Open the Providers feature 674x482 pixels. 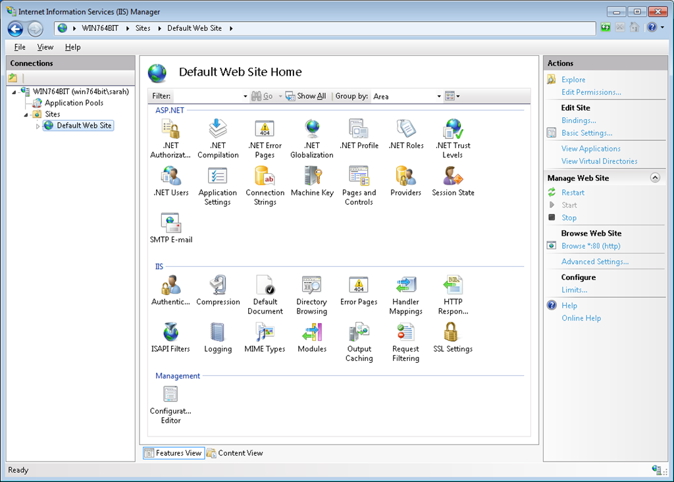[405, 182]
